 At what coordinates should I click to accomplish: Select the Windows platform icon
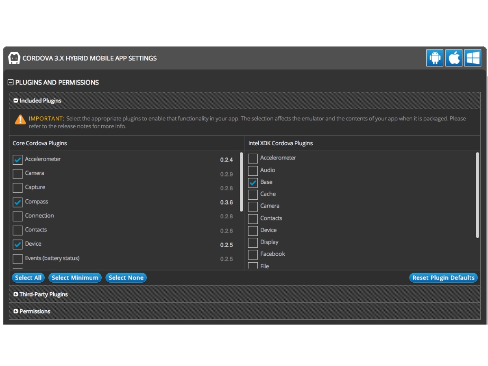click(x=473, y=58)
